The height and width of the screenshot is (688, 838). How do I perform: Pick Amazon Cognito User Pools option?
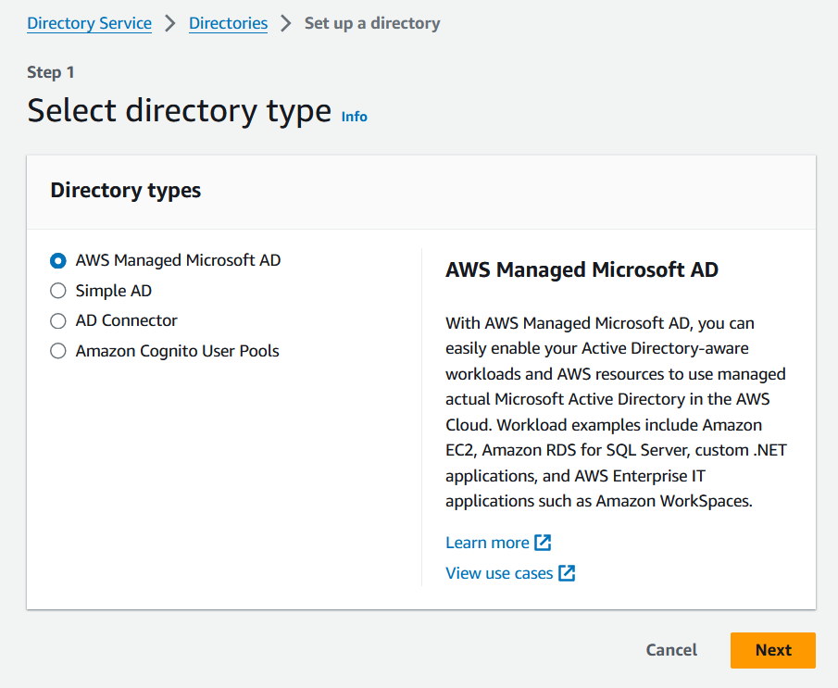coord(58,351)
